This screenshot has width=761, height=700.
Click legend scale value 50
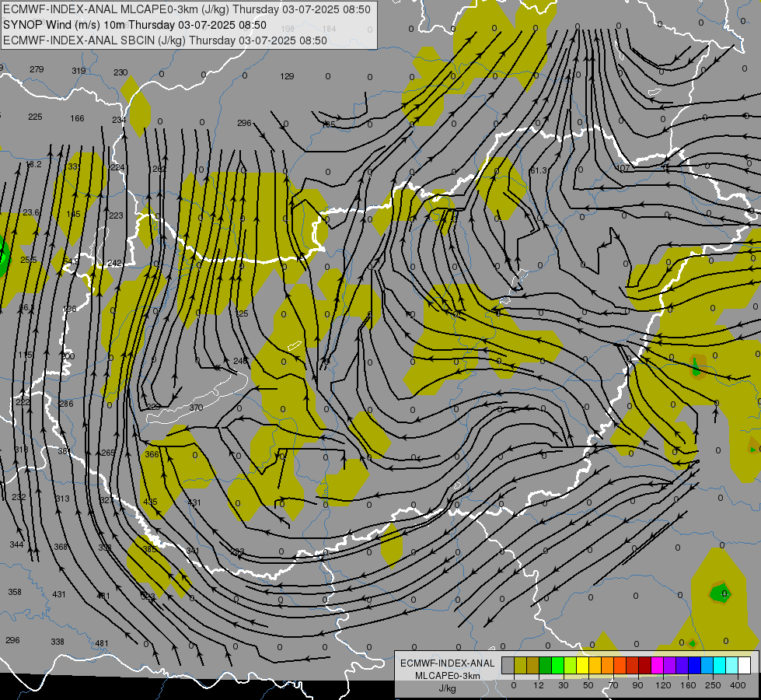click(x=588, y=685)
